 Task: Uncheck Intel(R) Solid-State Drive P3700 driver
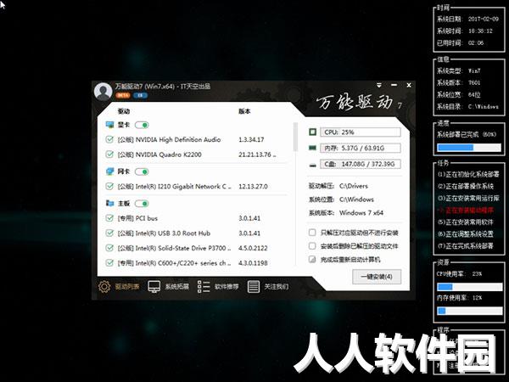click(109, 248)
